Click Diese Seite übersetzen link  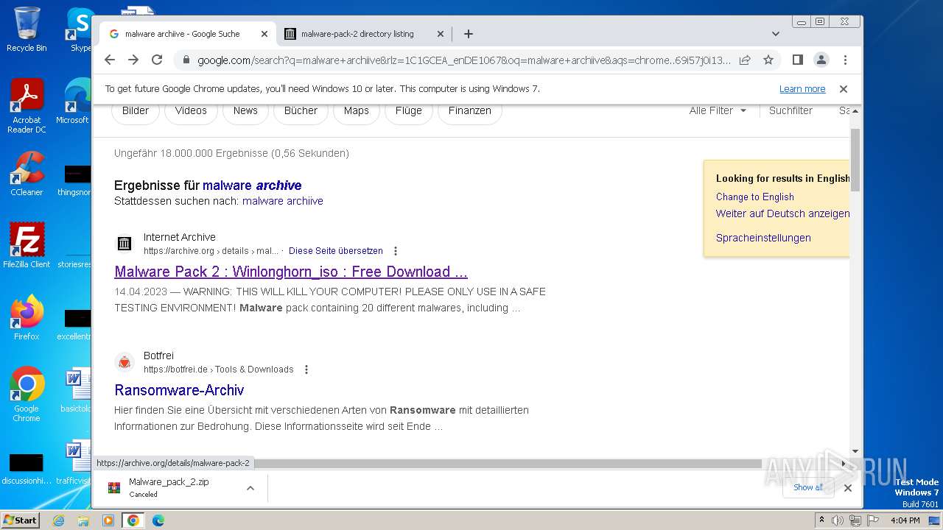pos(336,251)
